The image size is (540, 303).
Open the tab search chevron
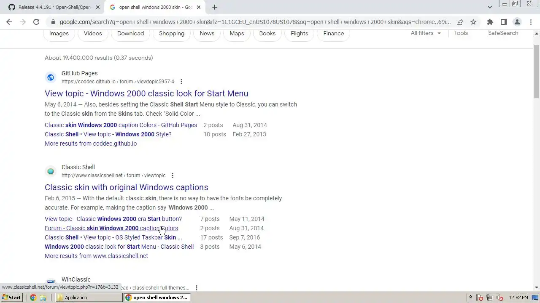click(x=489, y=7)
